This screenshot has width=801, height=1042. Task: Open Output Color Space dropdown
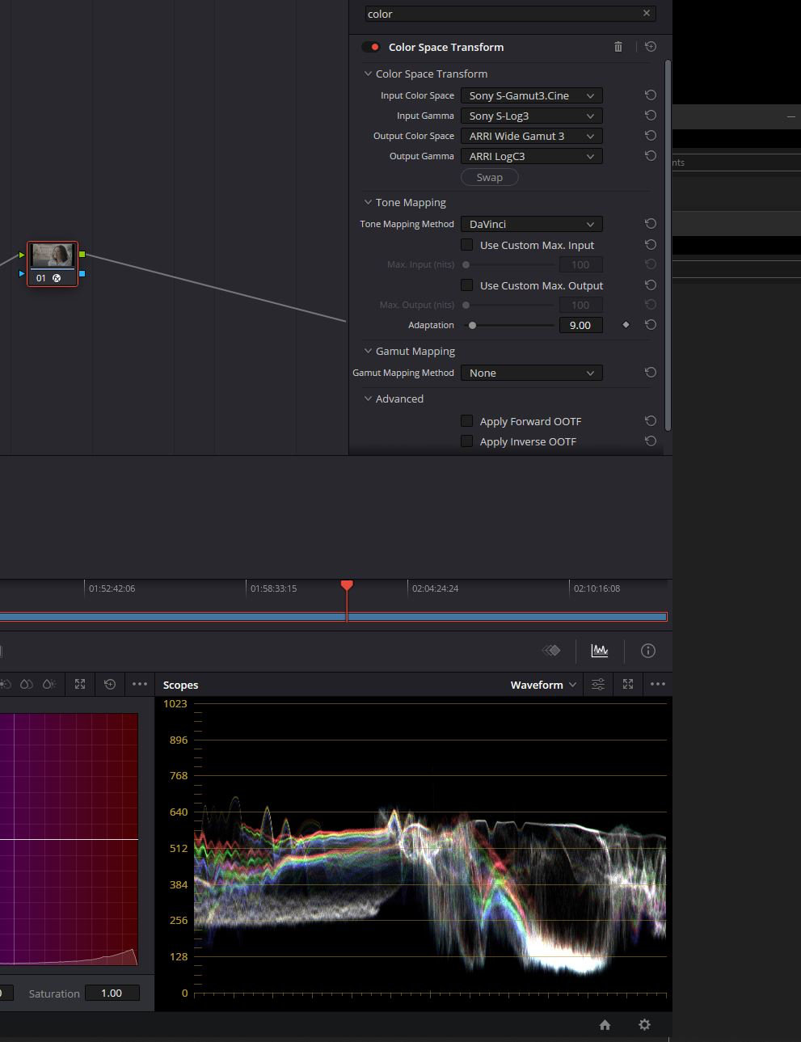click(532, 136)
